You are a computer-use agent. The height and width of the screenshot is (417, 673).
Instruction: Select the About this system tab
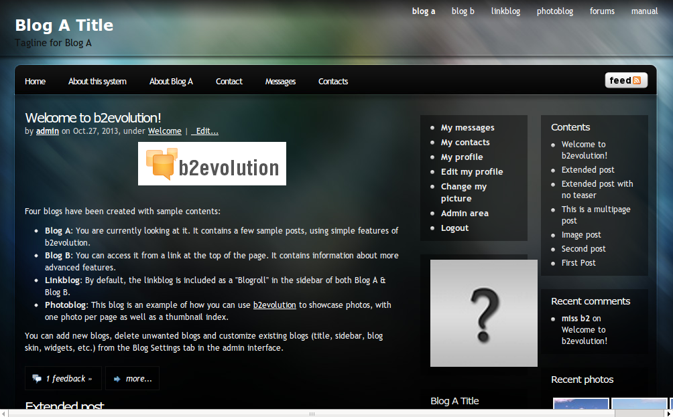coord(97,82)
